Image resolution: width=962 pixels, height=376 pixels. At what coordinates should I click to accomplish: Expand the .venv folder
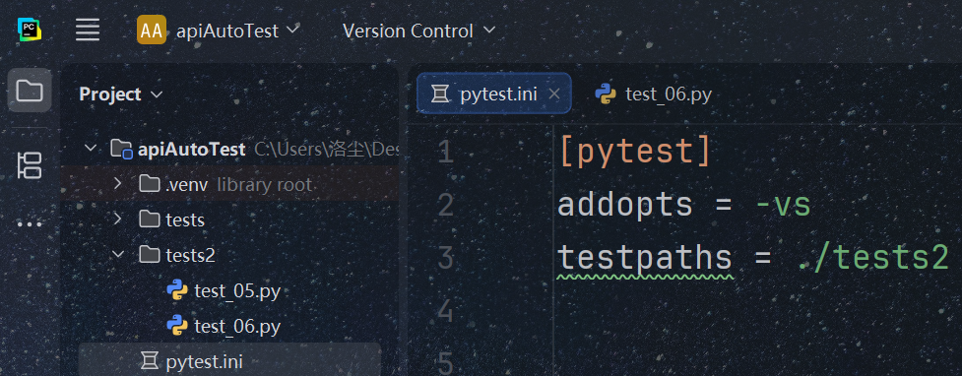tap(118, 183)
